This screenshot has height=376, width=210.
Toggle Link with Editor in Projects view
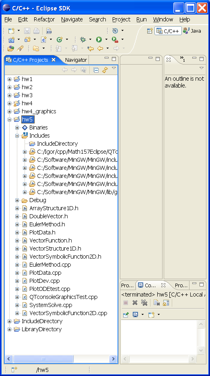(x=105, y=70)
